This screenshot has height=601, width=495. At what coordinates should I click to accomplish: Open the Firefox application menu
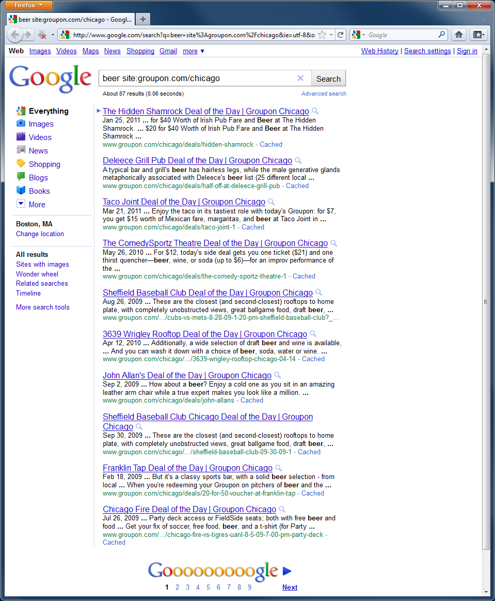tap(28, 5)
